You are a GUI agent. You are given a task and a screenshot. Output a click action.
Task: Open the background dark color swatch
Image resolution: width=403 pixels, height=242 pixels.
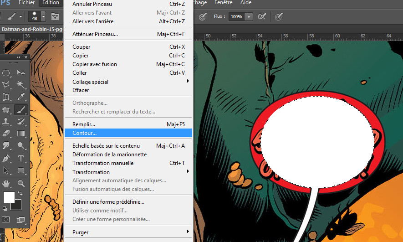[17, 206]
